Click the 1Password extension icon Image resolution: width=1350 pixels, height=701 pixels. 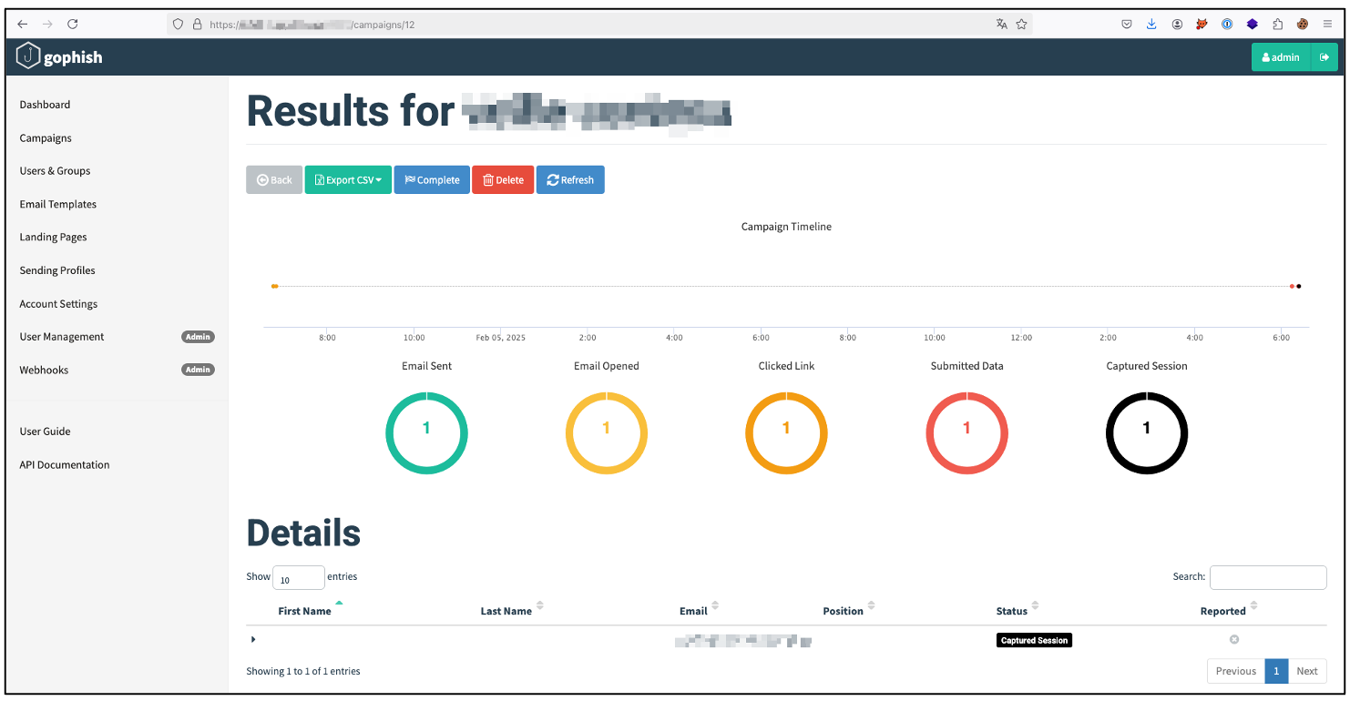coord(1227,24)
